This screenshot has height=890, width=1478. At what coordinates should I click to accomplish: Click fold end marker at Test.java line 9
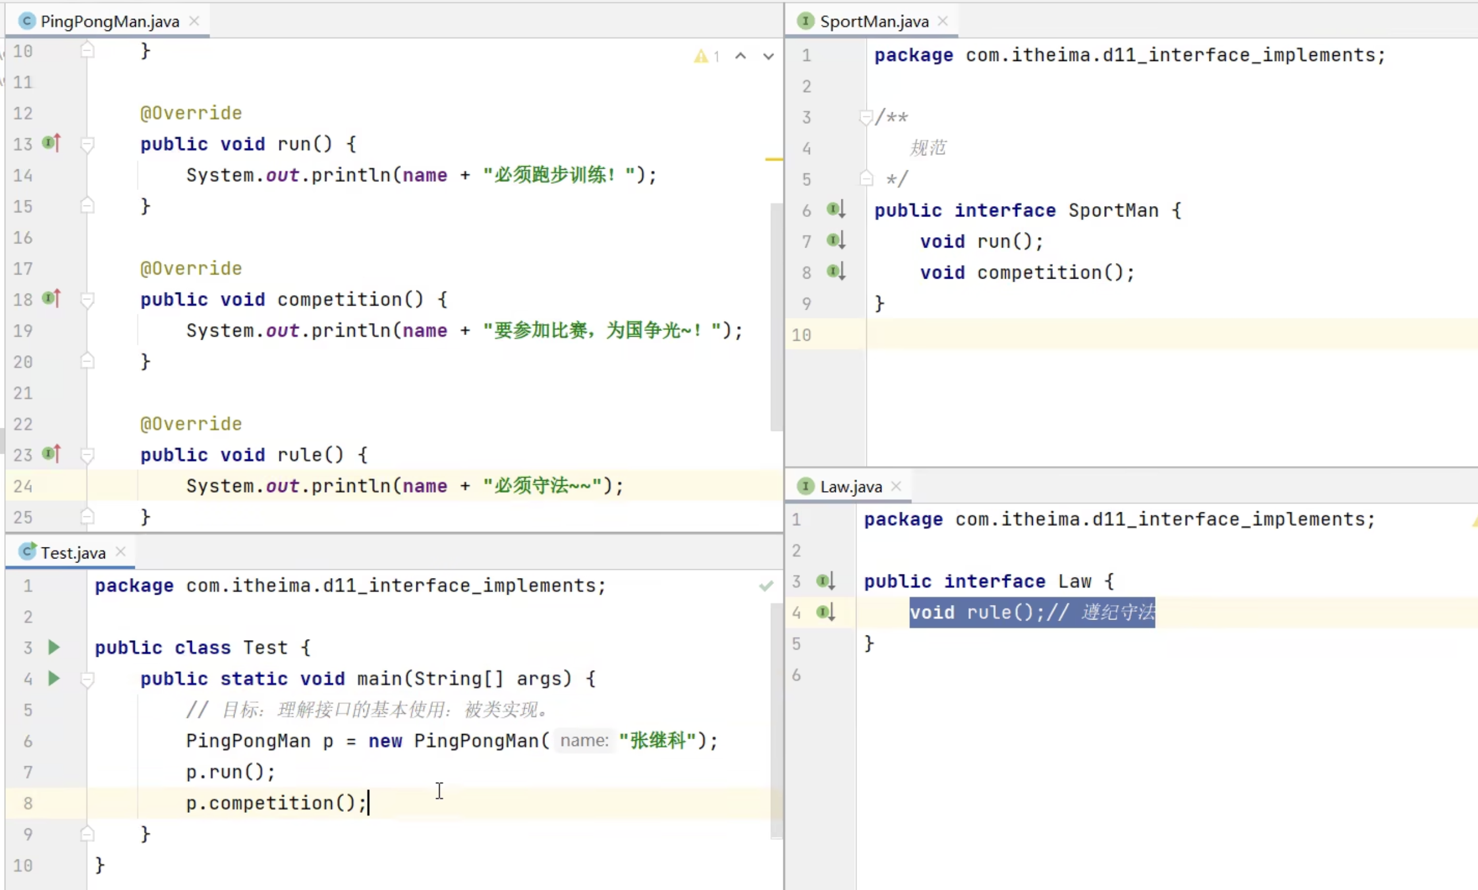pos(87,833)
